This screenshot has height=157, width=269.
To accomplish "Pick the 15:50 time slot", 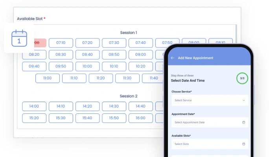I will click(x=114, y=118).
